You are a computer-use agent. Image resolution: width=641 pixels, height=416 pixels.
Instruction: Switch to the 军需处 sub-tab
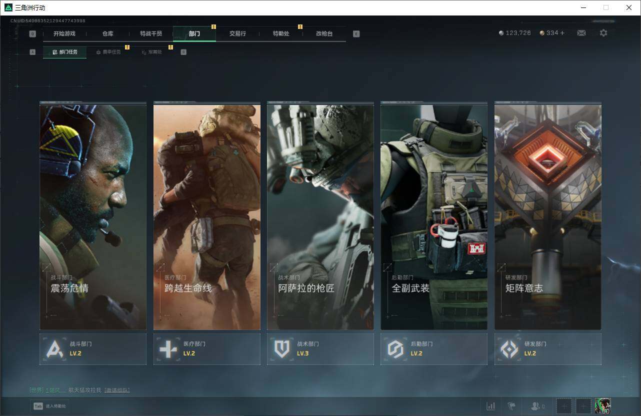pyautogui.click(x=151, y=52)
